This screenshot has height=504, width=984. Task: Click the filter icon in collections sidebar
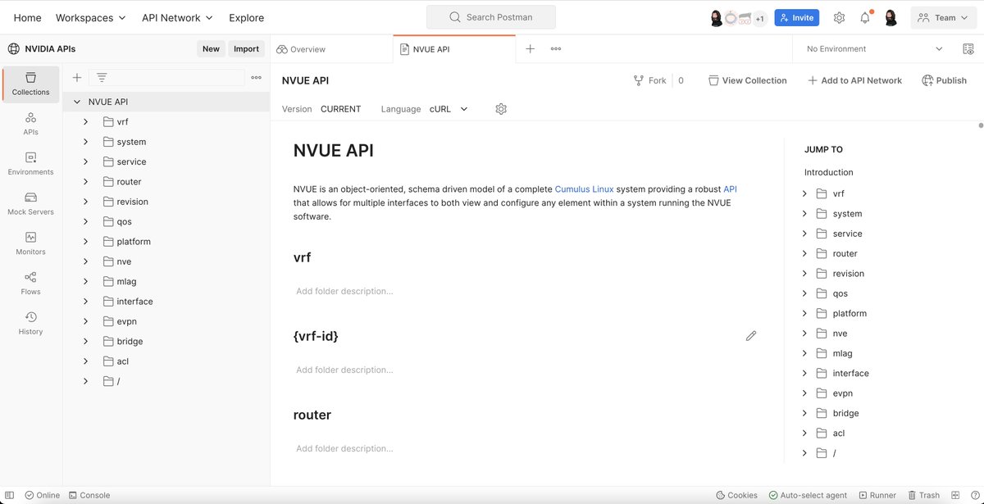(x=102, y=77)
